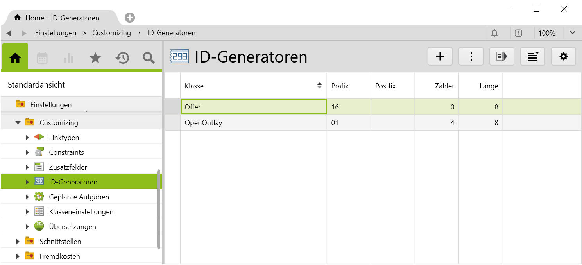The image size is (582, 265).
Task: Open the notification bell icon
Action: coord(494,33)
